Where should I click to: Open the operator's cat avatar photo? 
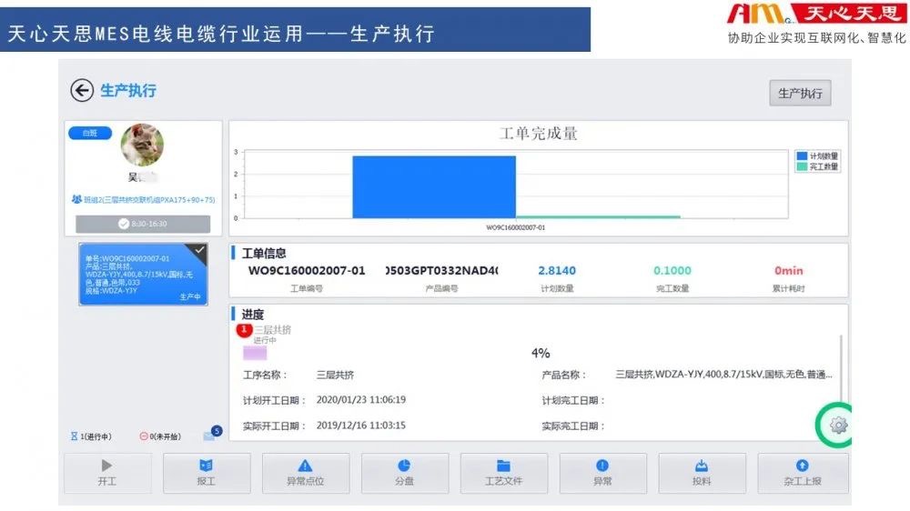coord(142,145)
